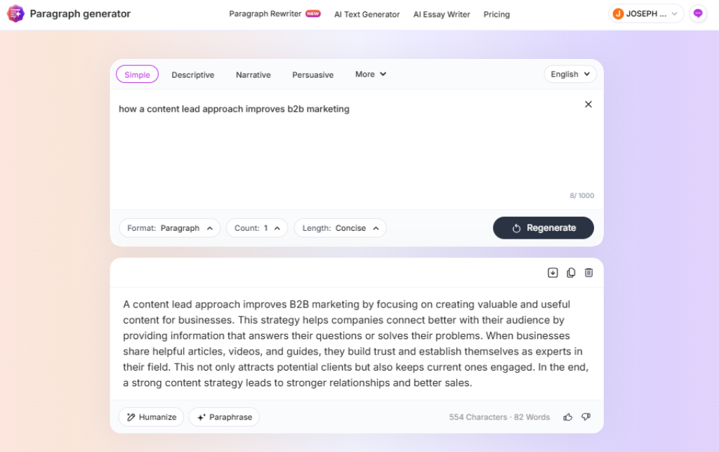This screenshot has height=452, width=719.
Task: Clear the prompt text with X icon
Action: pos(588,105)
